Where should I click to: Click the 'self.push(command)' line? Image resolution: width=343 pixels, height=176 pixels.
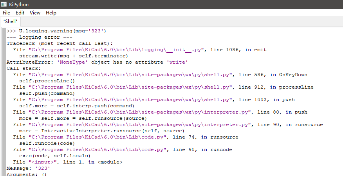[x=47, y=93]
